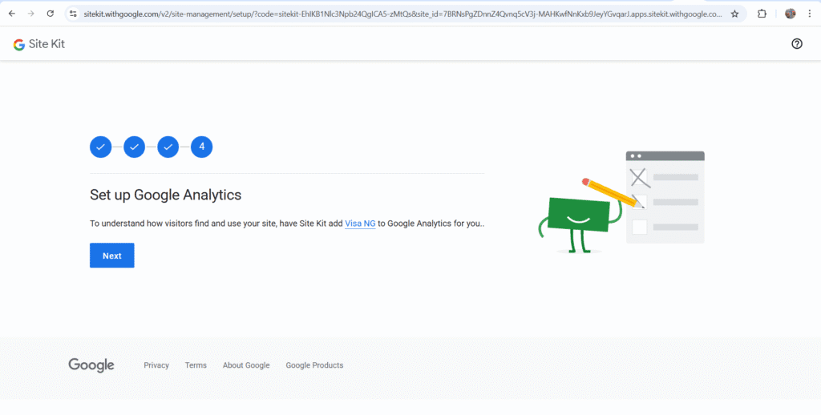This screenshot has width=821, height=415.
Task: Click the browser forward arrow
Action: tap(31, 14)
